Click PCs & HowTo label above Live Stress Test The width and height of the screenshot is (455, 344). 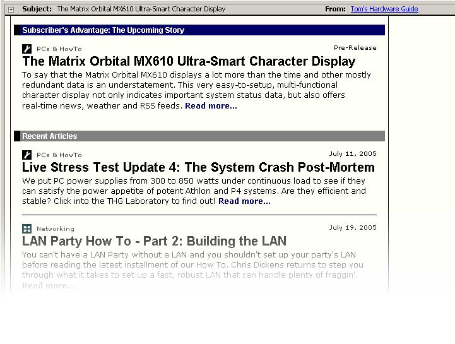(59, 155)
